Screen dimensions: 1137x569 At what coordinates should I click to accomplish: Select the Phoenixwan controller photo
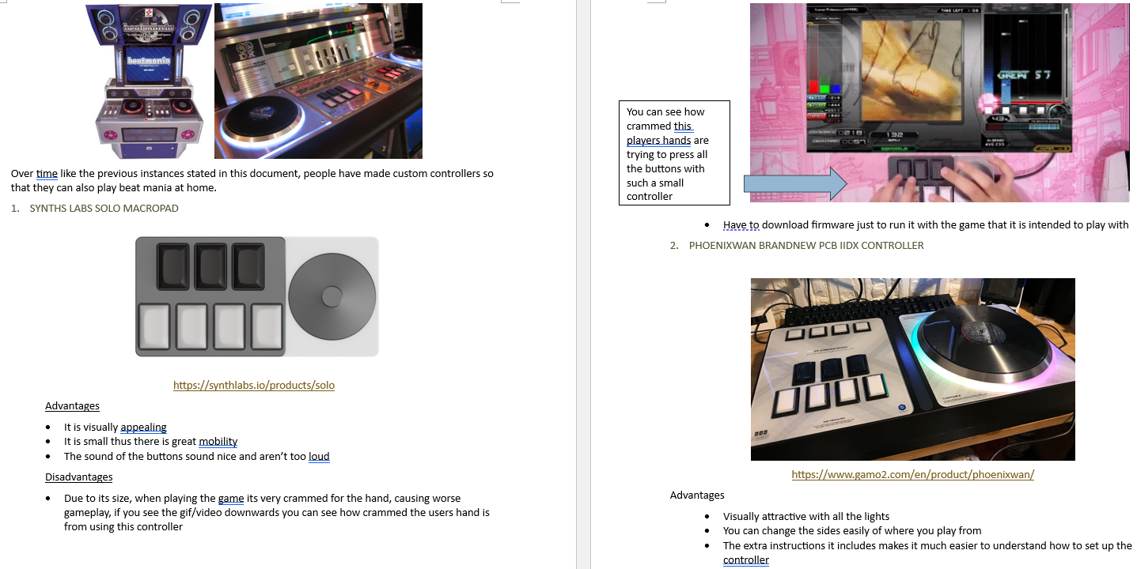[x=913, y=369]
